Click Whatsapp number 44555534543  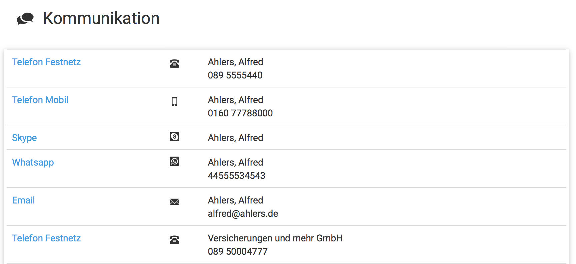pyautogui.click(x=236, y=176)
